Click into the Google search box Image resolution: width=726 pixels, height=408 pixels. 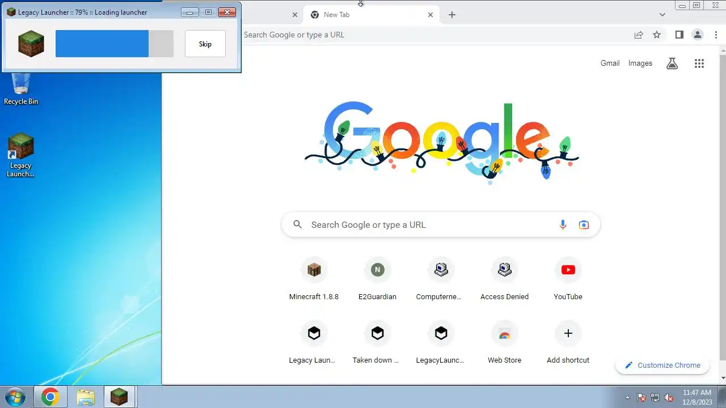[x=441, y=225]
